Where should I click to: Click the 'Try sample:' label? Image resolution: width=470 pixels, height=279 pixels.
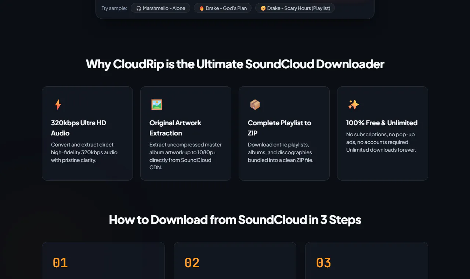click(114, 8)
